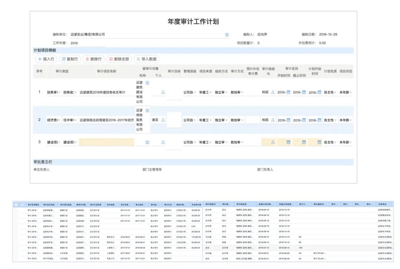Open the 截止时间 calendar in row 1

(x=304, y=92)
